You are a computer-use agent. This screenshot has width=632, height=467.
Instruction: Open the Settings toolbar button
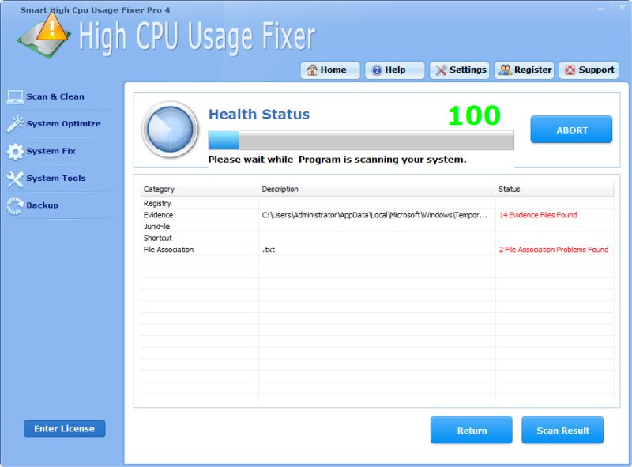point(460,70)
